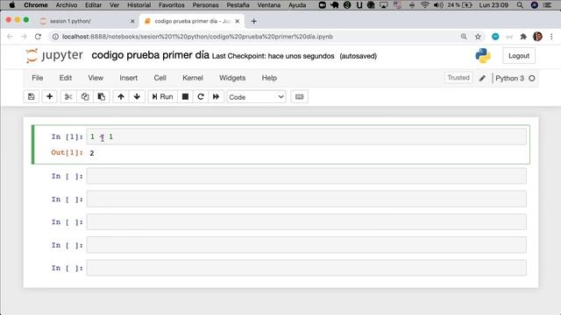Click the Python 3 kernel status circle
561x315 pixels.
pyautogui.click(x=532, y=78)
